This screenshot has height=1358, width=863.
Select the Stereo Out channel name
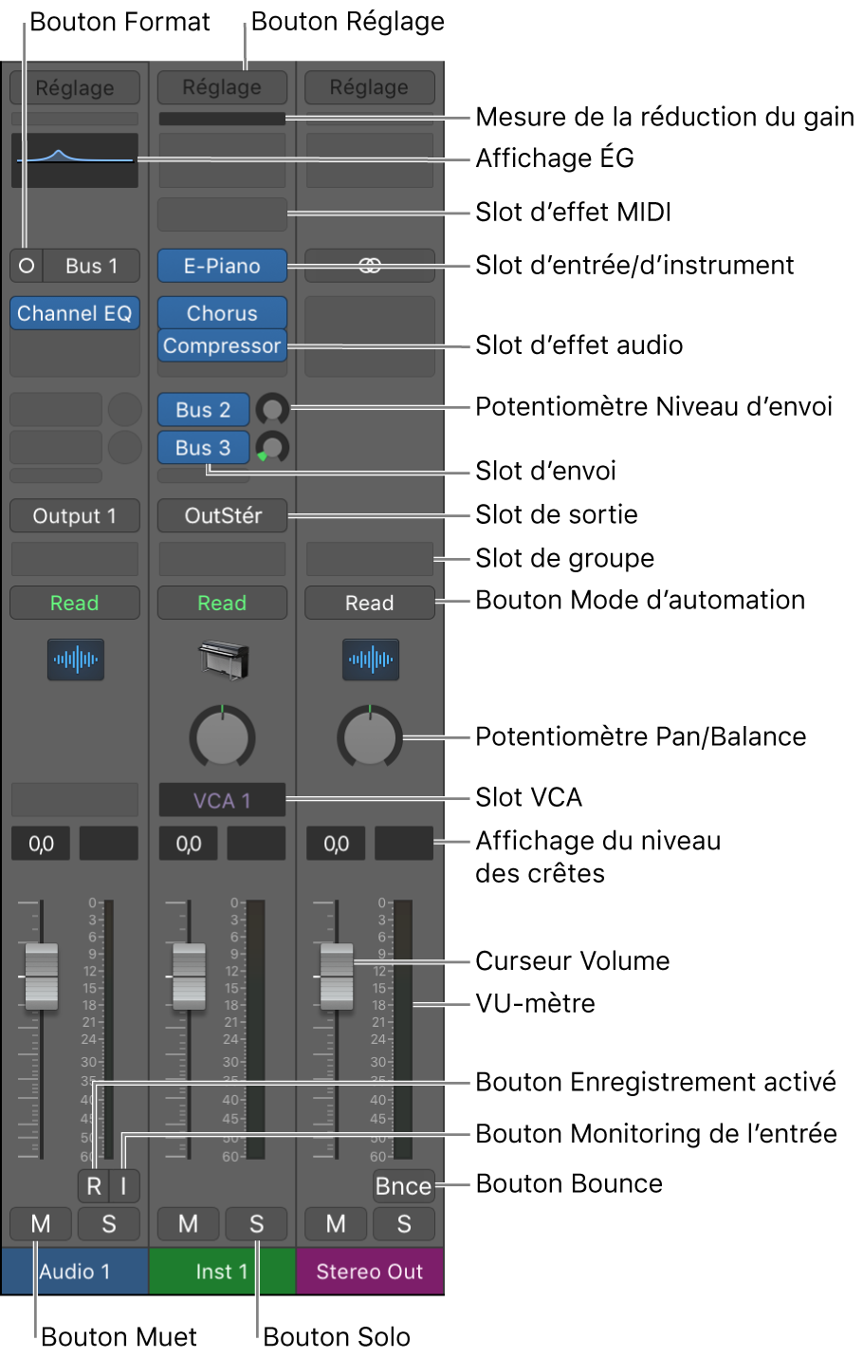click(369, 1272)
